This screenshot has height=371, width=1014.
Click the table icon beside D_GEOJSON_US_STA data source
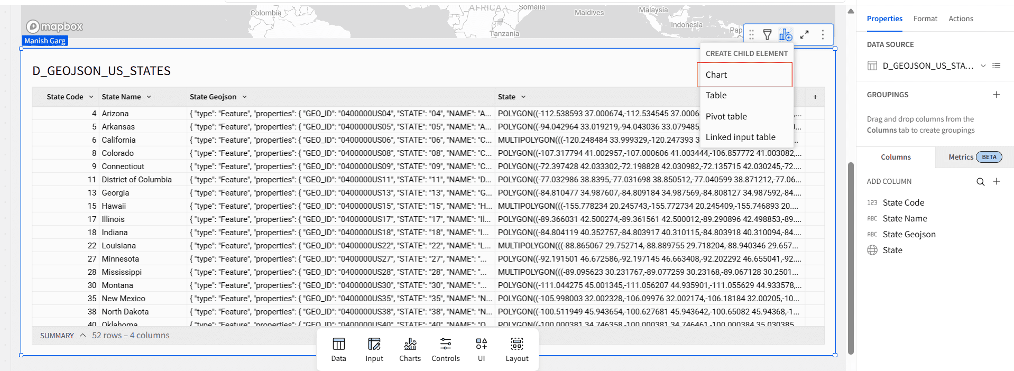872,66
